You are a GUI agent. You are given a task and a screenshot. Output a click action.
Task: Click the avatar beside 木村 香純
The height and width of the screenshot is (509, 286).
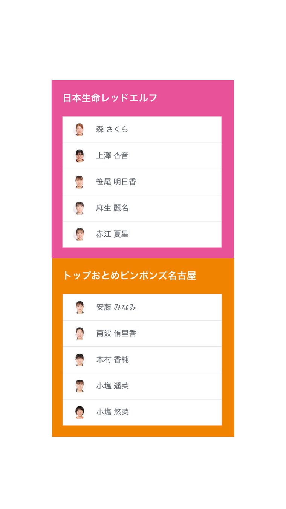80,360
